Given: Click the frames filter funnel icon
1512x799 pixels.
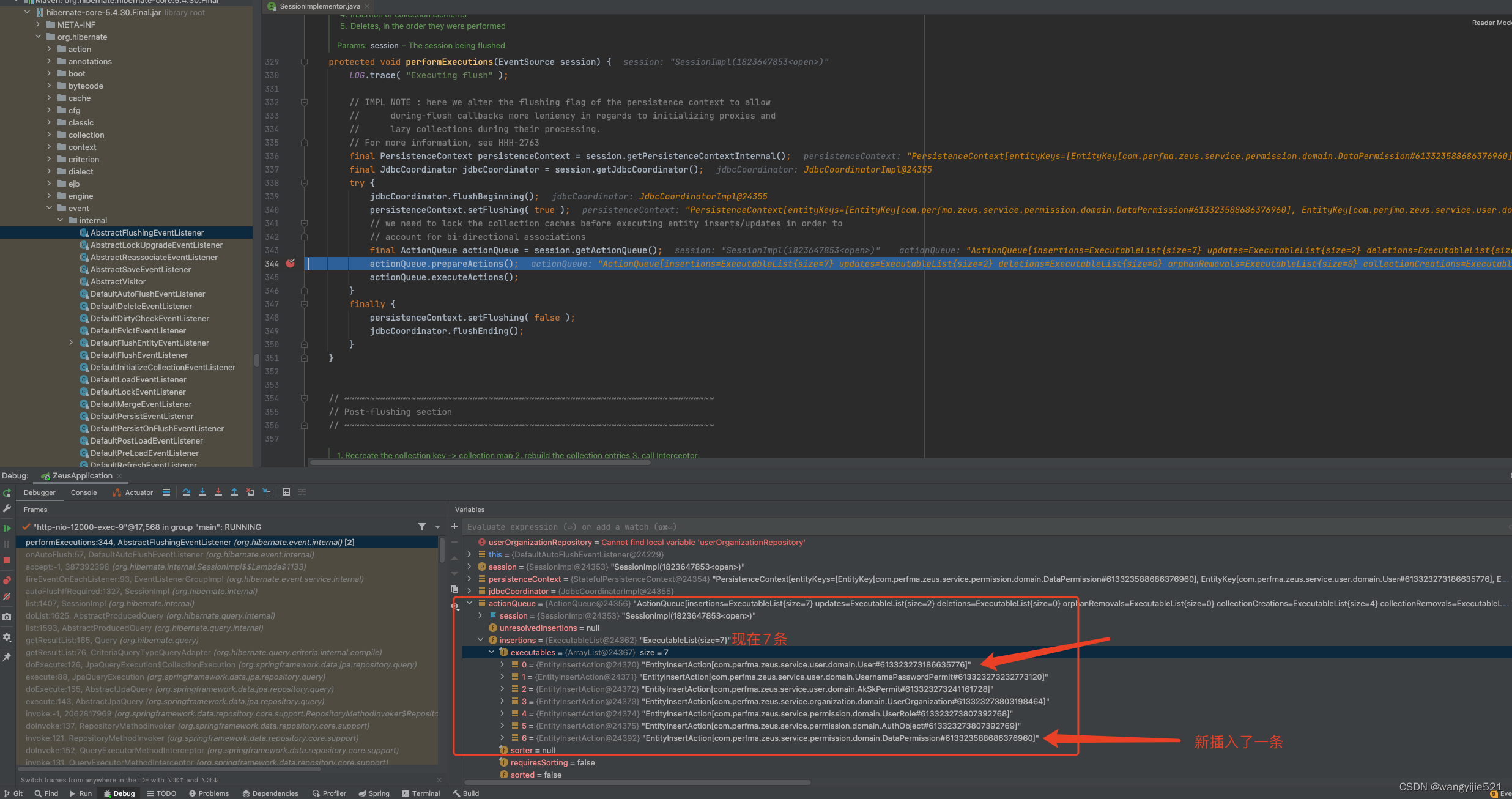Looking at the screenshot, I should (x=421, y=527).
